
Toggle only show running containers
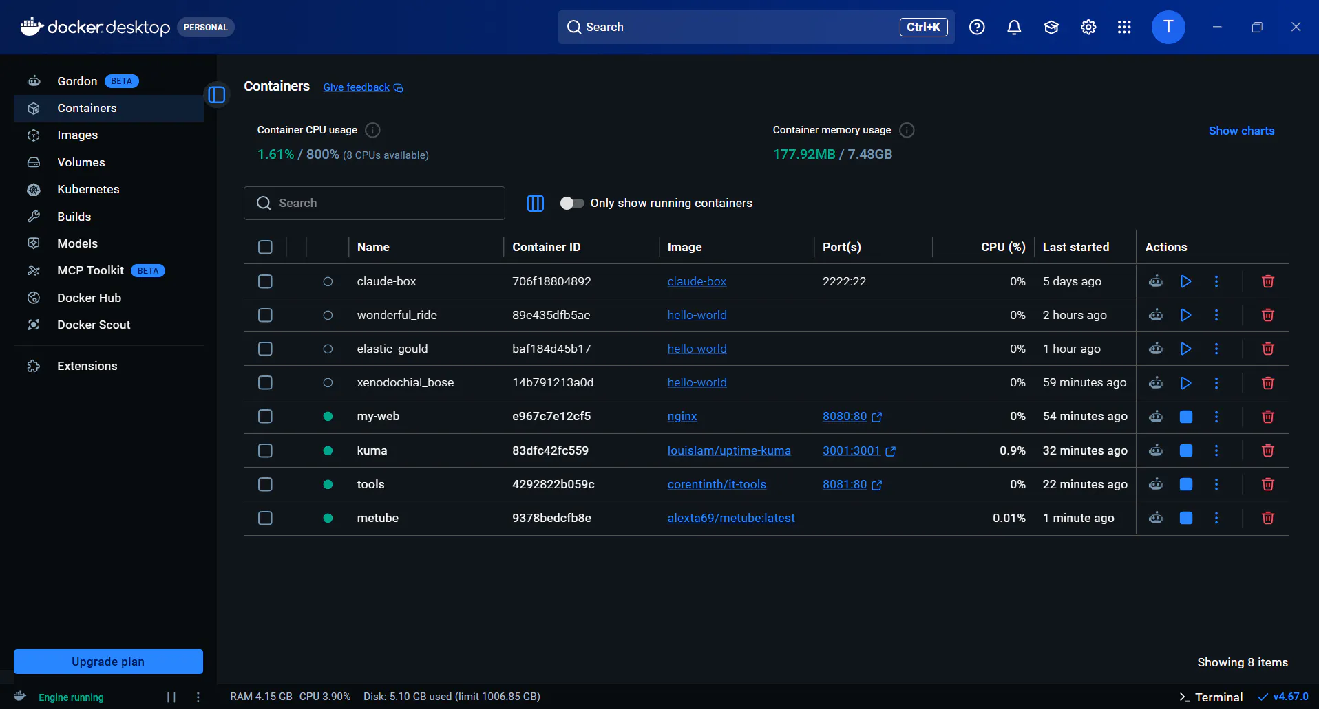click(x=571, y=203)
